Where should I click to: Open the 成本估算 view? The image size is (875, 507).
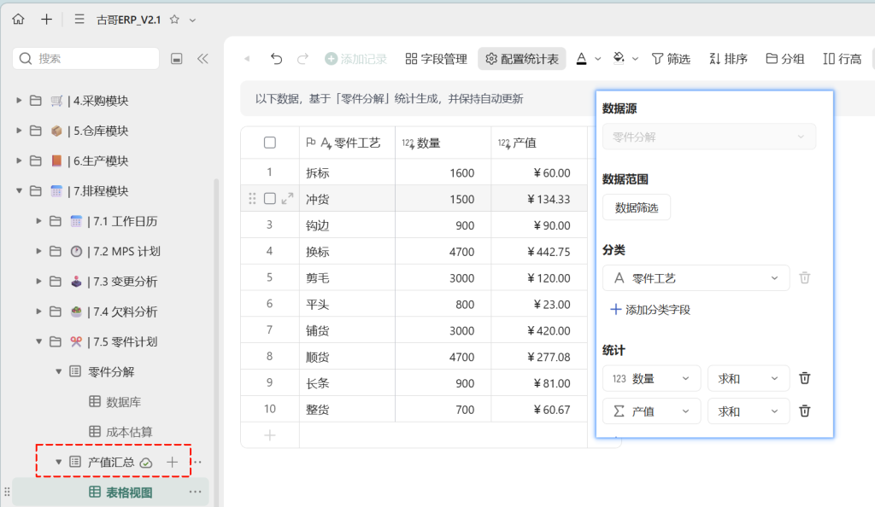(x=129, y=432)
